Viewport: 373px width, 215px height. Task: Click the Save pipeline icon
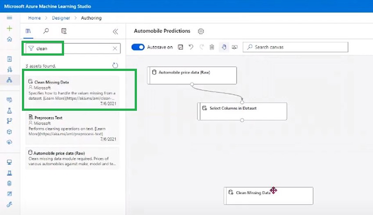[180, 47]
